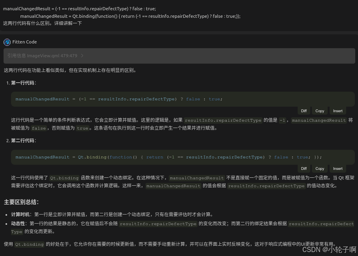
Task: Expand the 引用信息 citation chevron
Action: click(x=82, y=56)
